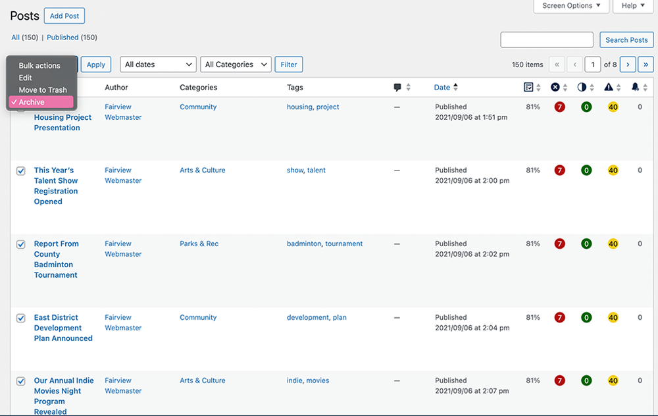Open the All Categories dropdown

[x=235, y=65]
